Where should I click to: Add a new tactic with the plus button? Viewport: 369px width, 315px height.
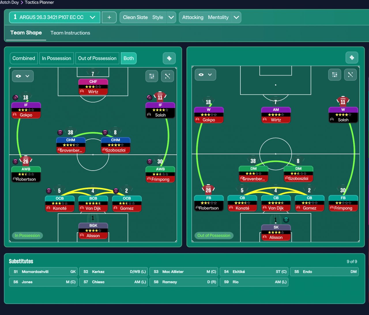pyautogui.click(x=109, y=17)
